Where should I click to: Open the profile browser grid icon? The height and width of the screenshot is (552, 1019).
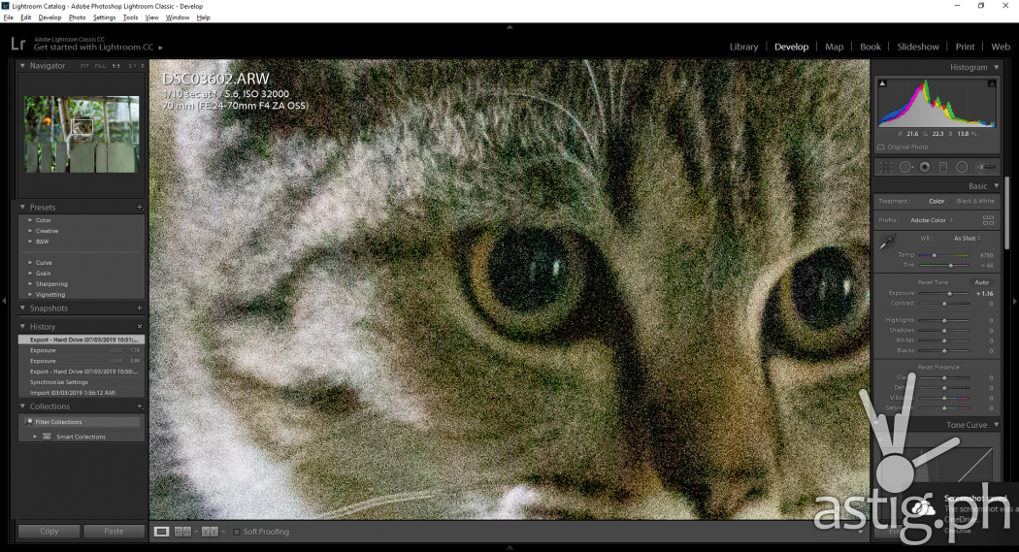(x=988, y=220)
